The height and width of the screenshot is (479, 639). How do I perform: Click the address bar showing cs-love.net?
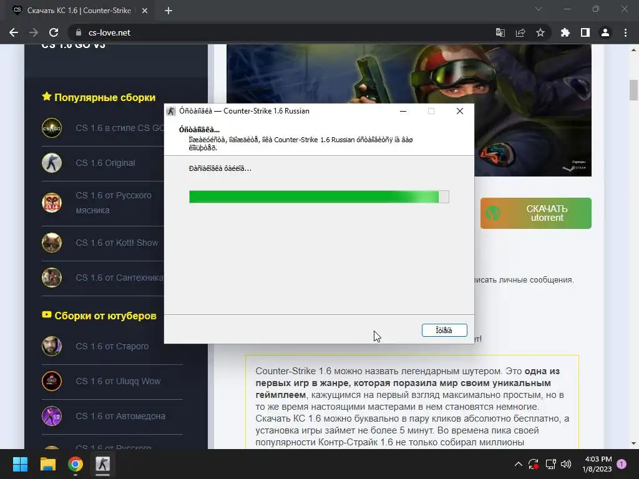(x=281, y=32)
